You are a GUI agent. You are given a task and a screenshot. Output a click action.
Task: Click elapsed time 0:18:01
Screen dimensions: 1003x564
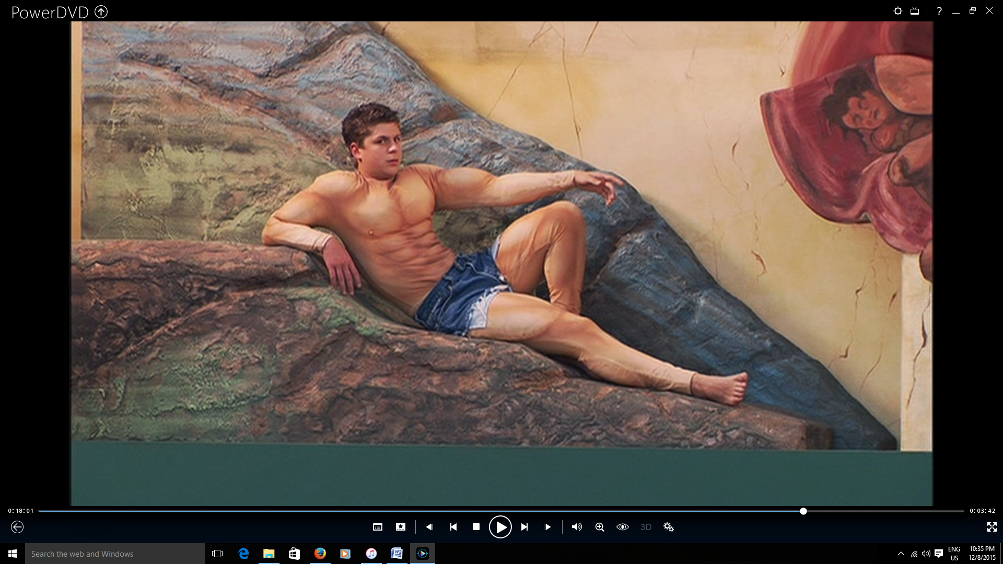pos(21,511)
